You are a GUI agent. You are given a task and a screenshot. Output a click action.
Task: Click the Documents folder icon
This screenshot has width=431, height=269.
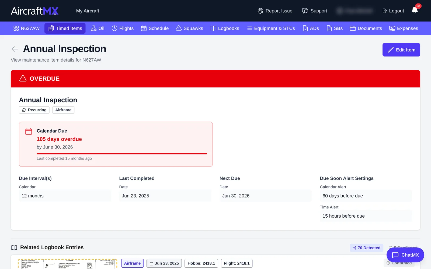click(x=353, y=28)
